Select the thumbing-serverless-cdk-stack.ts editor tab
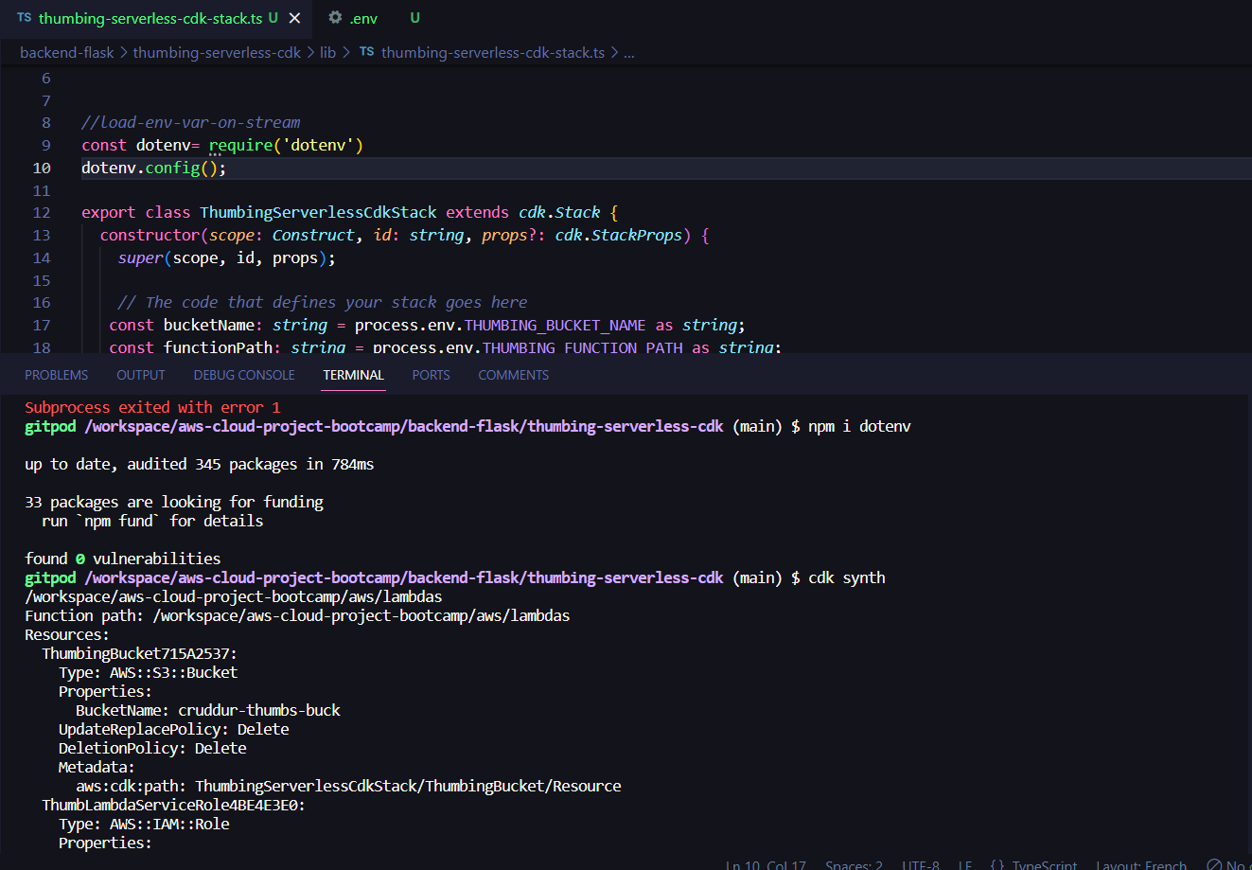1252x870 pixels. pos(151,18)
